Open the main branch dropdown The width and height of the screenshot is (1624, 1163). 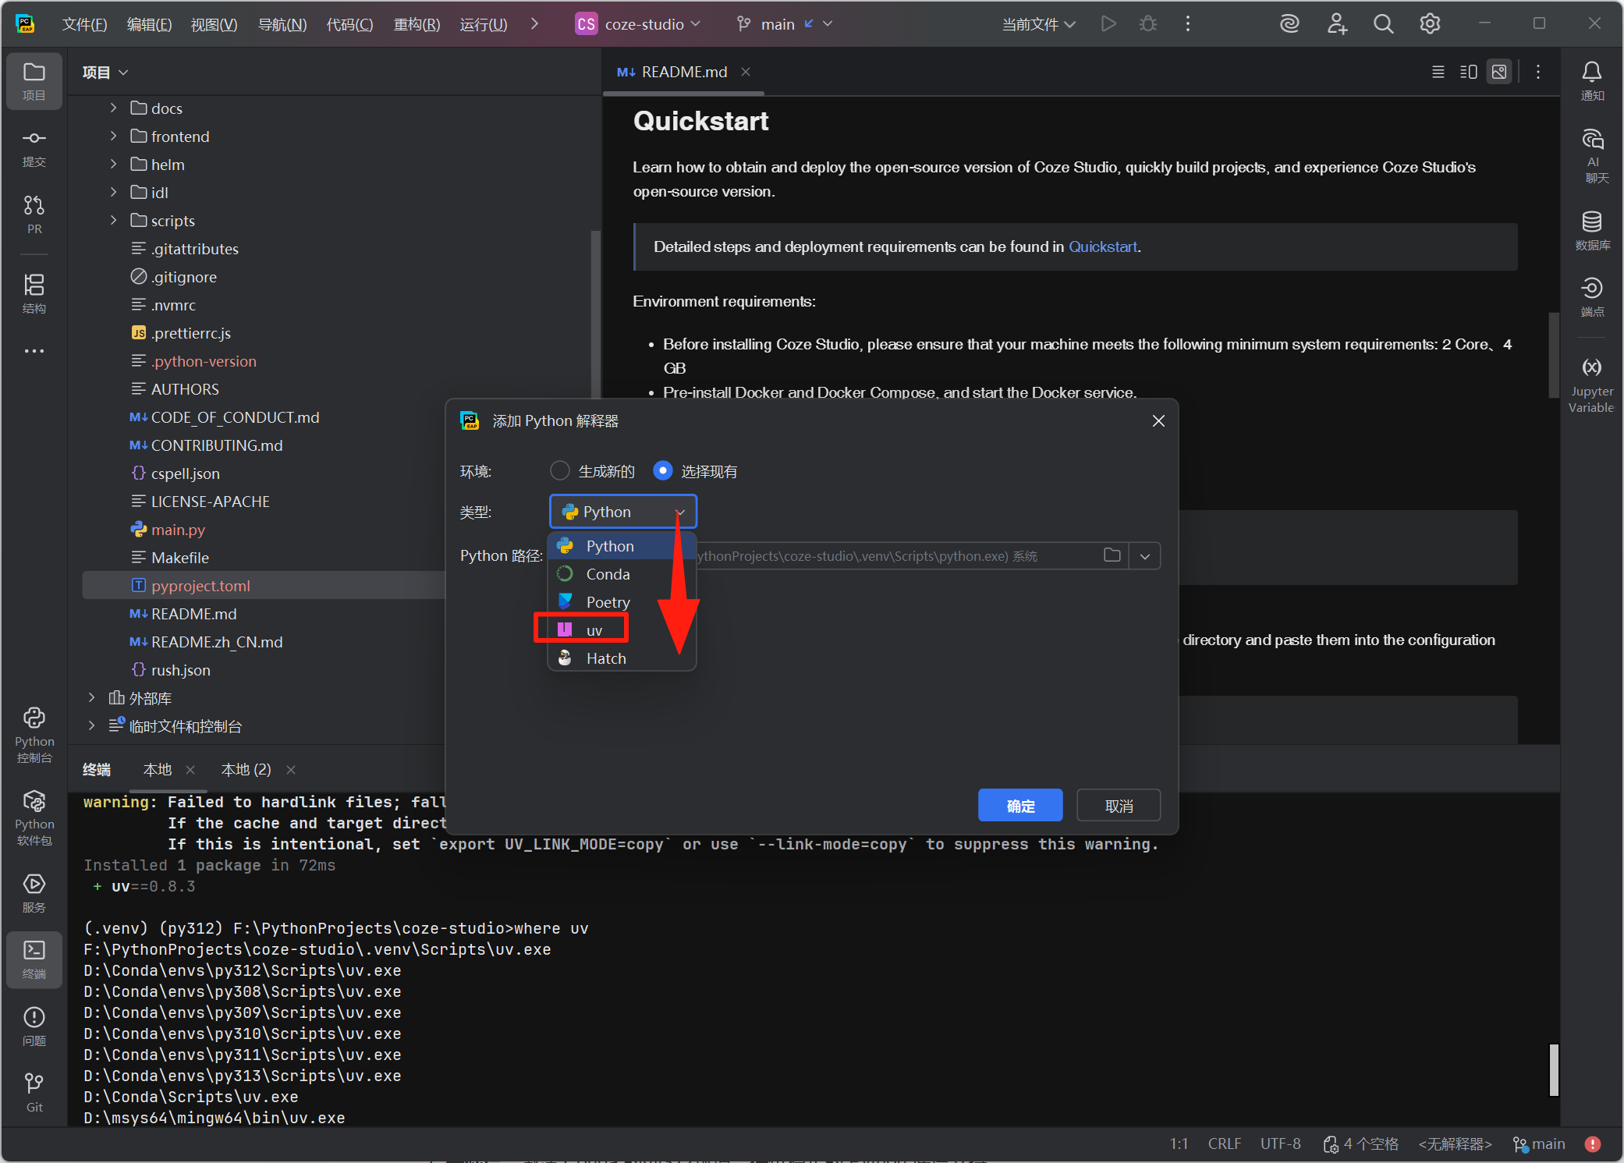coord(785,24)
